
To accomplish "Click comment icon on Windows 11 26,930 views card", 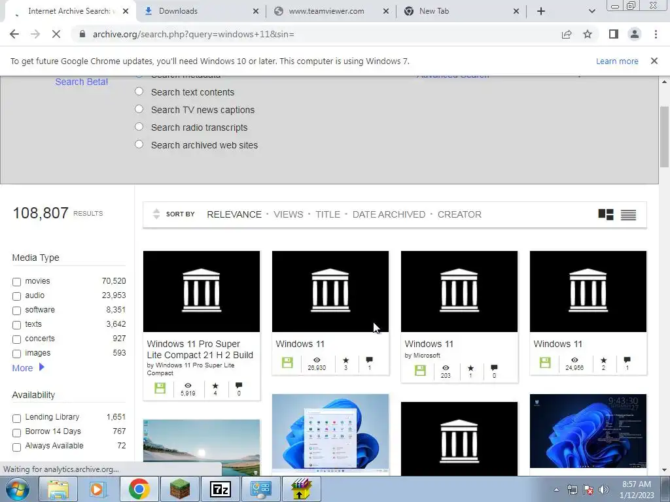I will pyautogui.click(x=370, y=360).
